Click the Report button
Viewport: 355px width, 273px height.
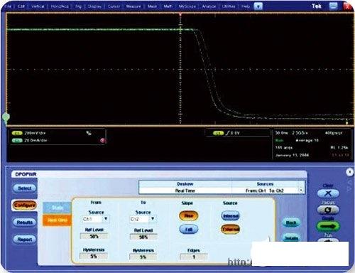[x=25, y=240]
